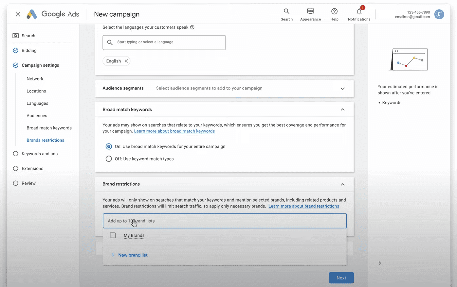The height and width of the screenshot is (287, 457).
Task: Check the My Brands checkbox
Action: (x=113, y=235)
